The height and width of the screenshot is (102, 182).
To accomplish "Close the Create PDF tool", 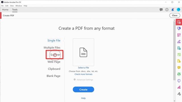I will click(175, 15).
